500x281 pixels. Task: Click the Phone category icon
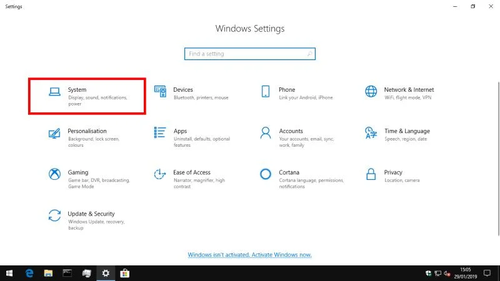[265, 91]
